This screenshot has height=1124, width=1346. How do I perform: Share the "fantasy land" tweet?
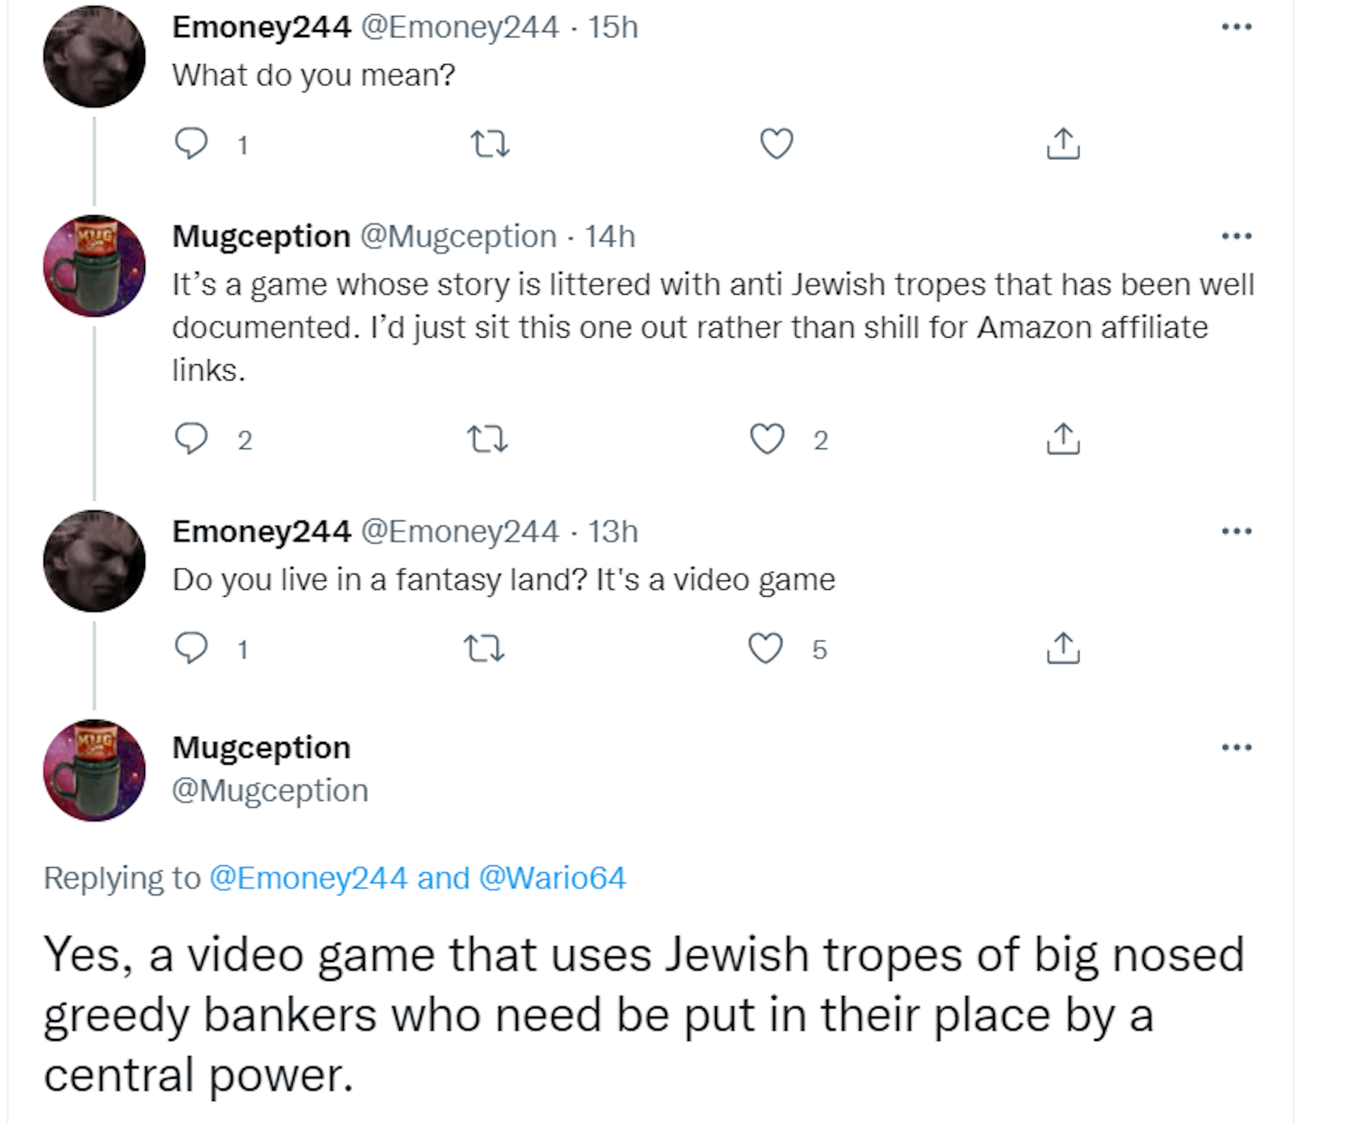point(1063,648)
